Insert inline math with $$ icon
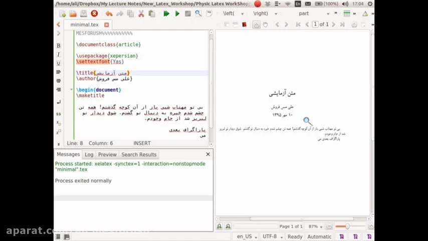Viewport: 428px width, 241px height. click(x=58, y=114)
